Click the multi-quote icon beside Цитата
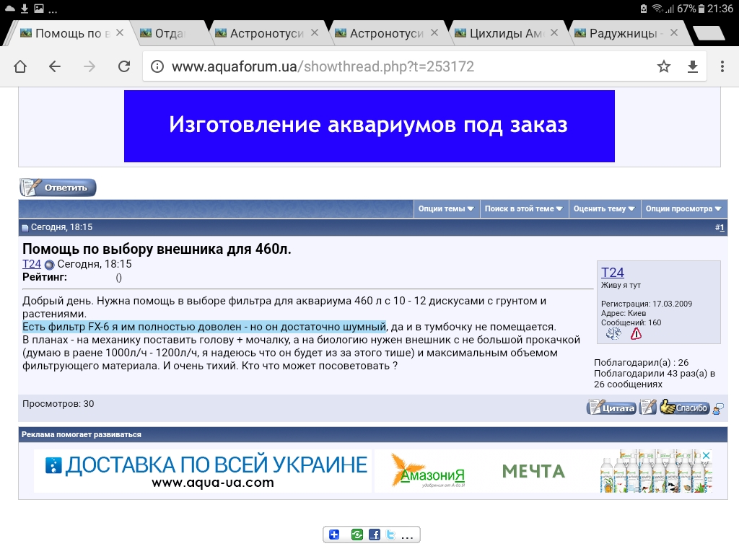The height and width of the screenshot is (554, 739). [x=647, y=408]
